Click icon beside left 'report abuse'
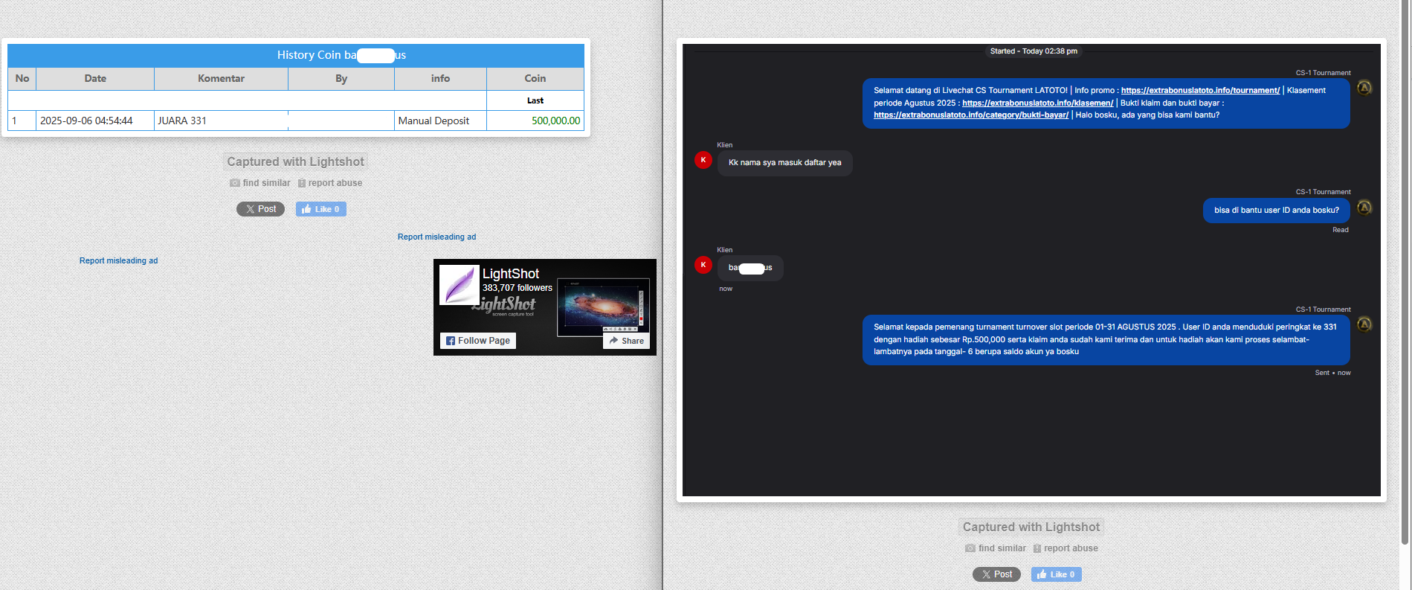 tap(302, 183)
